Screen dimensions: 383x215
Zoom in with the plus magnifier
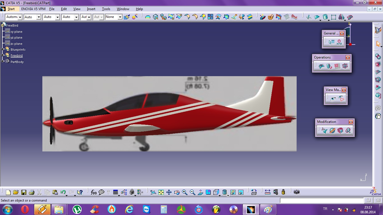tap(184, 192)
